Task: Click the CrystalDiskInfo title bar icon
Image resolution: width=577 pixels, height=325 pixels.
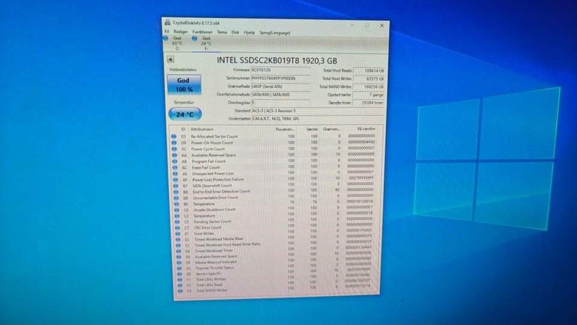Action: pyautogui.click(x=168, y=22)
